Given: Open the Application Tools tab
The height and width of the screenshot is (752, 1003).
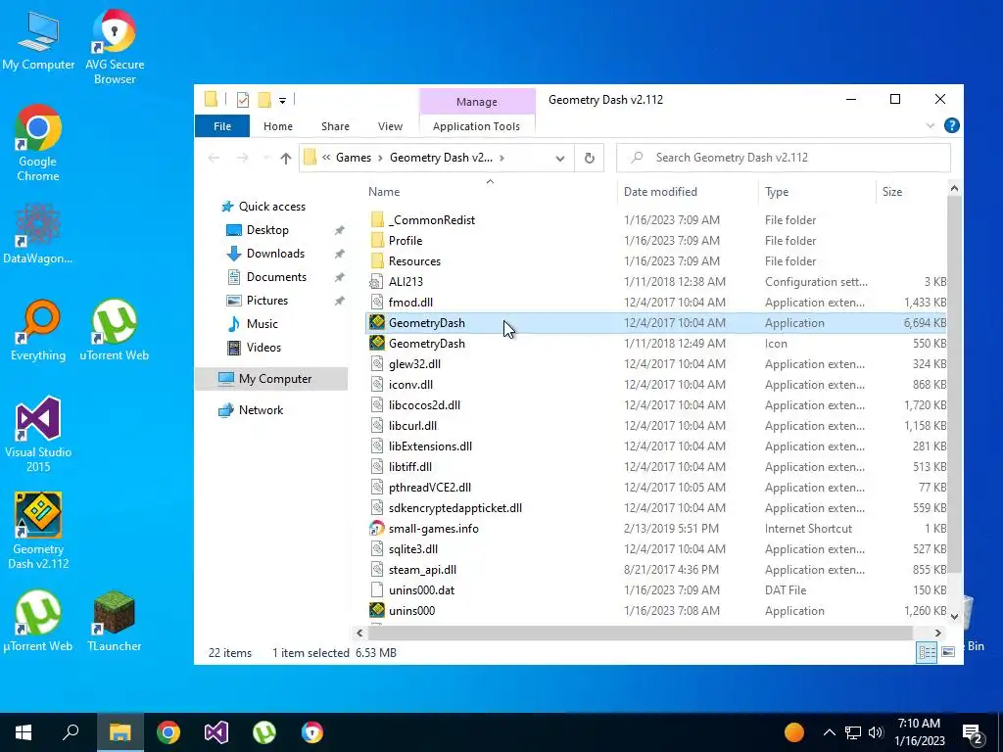Looking at the screenshot, I should point(476,126).
